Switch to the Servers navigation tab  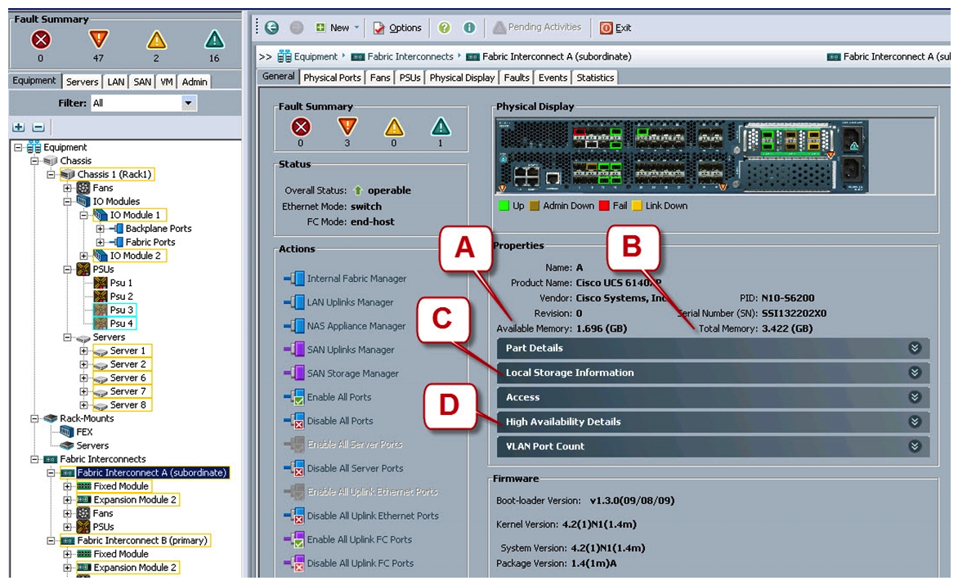coord(82,81)
